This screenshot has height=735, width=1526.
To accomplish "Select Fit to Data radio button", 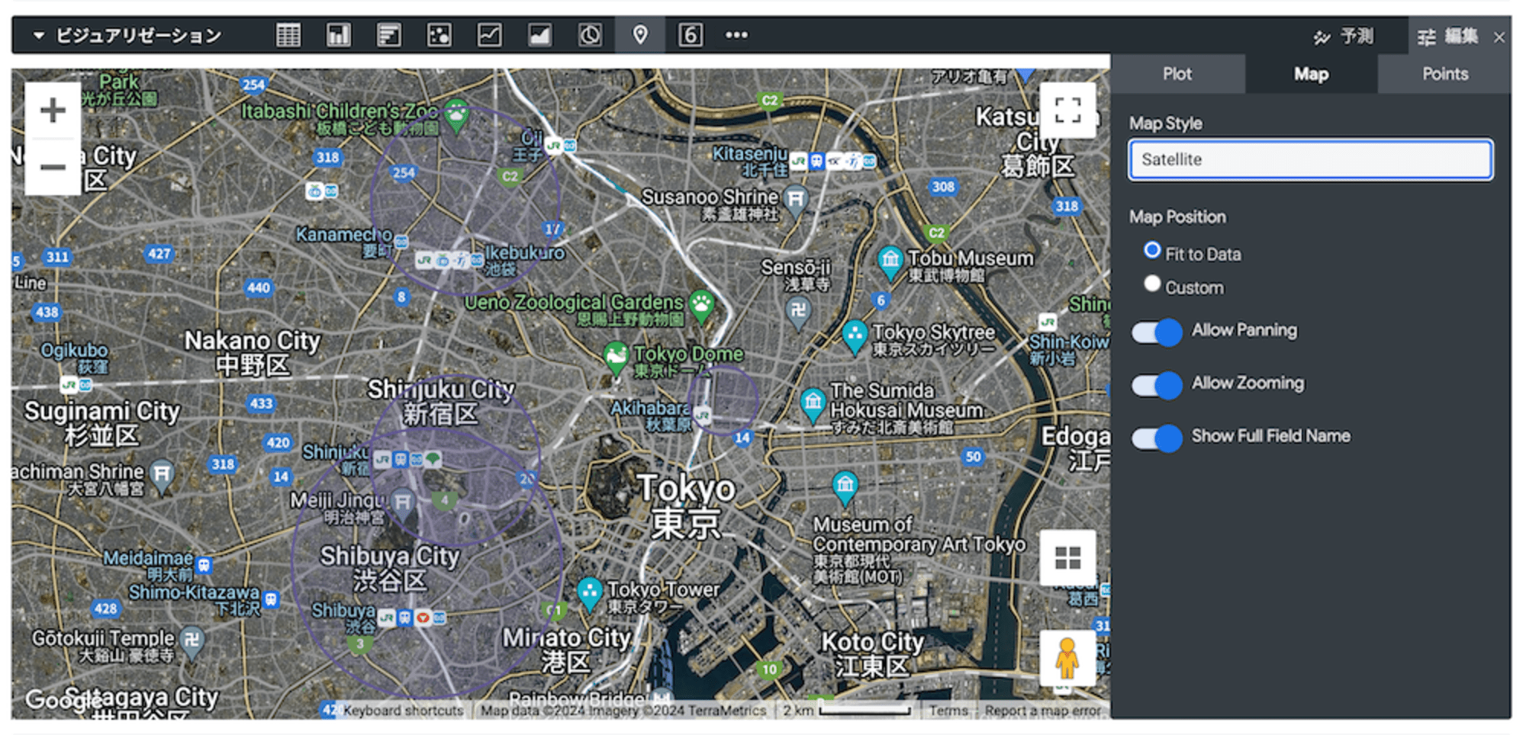I will 1152,251.
